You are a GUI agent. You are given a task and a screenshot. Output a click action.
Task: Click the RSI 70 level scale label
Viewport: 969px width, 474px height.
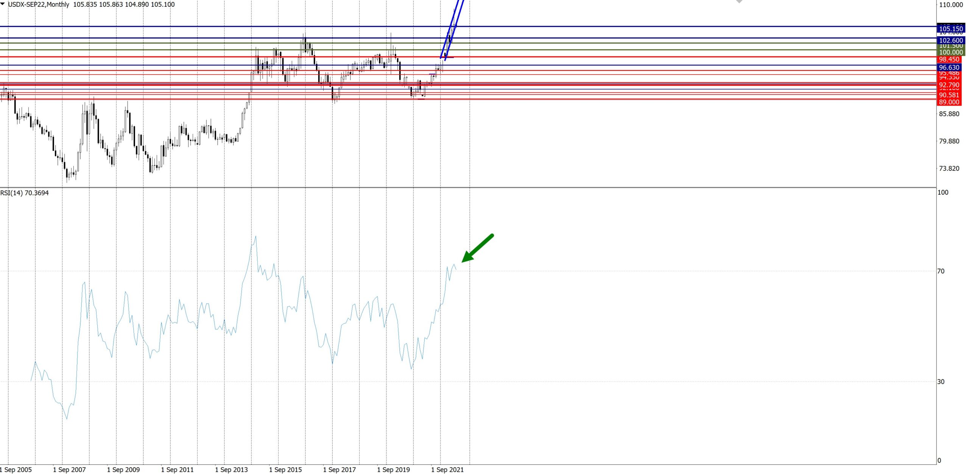point(941,271)
